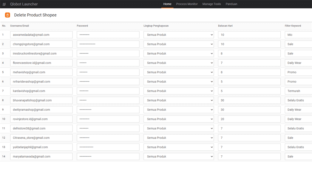Select the Citrasena_store@gmail.com email field

click(41, 138)
